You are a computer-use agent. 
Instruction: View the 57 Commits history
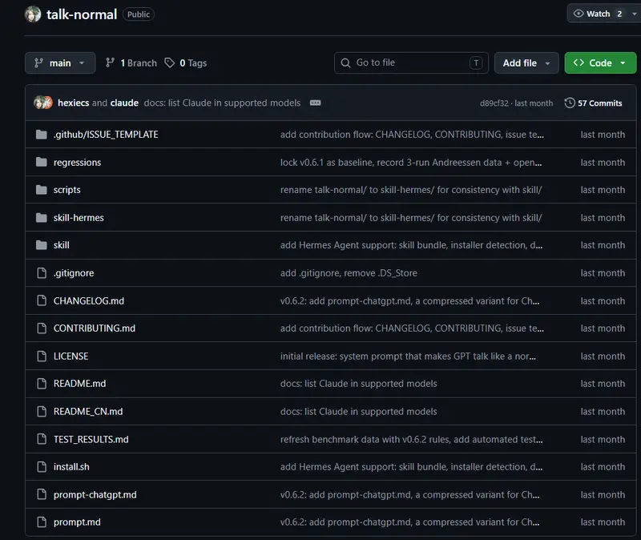pyautogui.click(x=594, y=103)
